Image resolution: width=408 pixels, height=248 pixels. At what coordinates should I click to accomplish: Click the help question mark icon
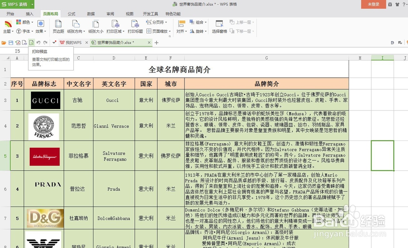[x=404, y=4]
